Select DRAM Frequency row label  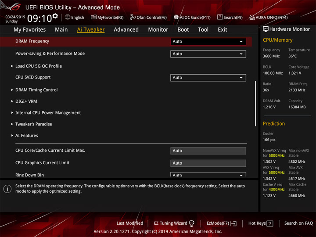pos(32,41)
